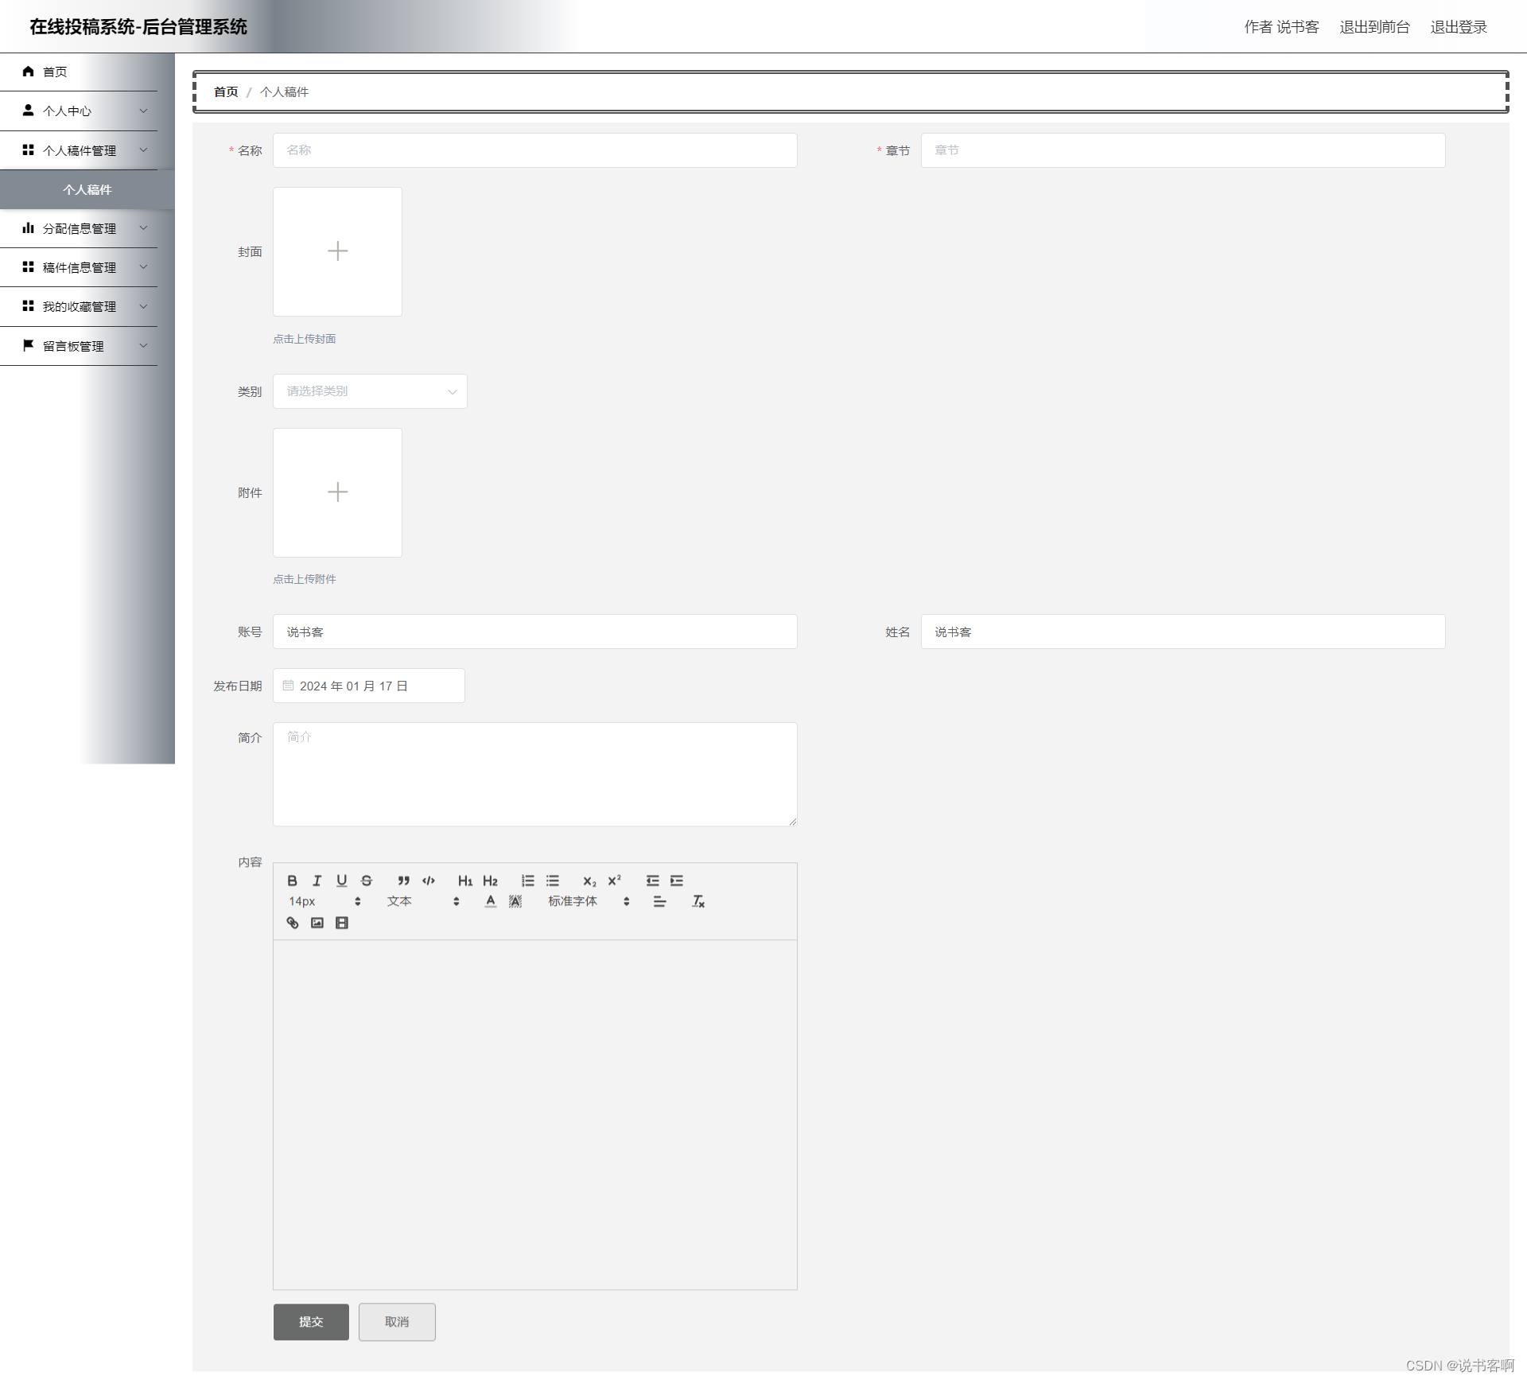
Task: Insert a video in the editor
Action: point(341,923)
